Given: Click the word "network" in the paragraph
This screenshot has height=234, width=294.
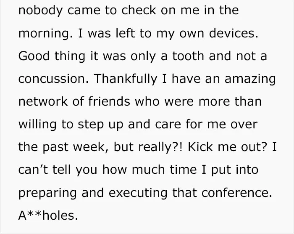Looking at the screenshot, I should (43, 101).
